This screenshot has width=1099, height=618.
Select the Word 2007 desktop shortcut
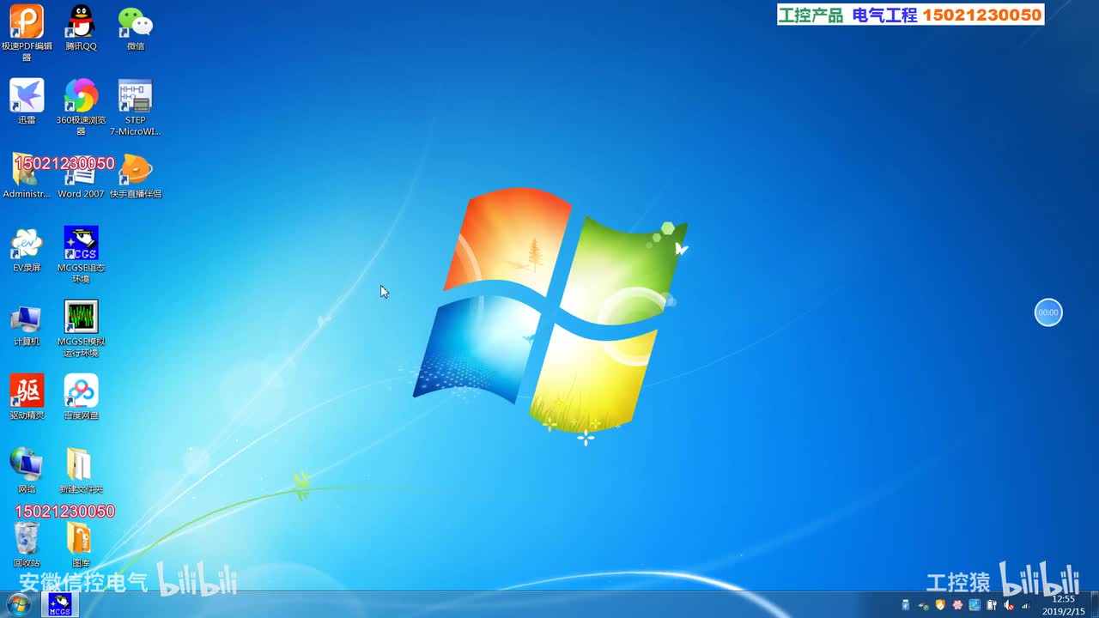tap(81, 175)
